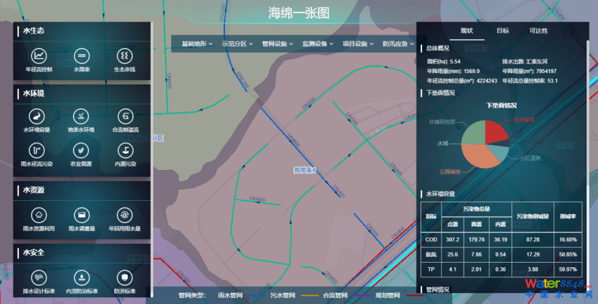
Task: Select the 地表水环境 surface water icon
Action: click(x=82, y=116)
